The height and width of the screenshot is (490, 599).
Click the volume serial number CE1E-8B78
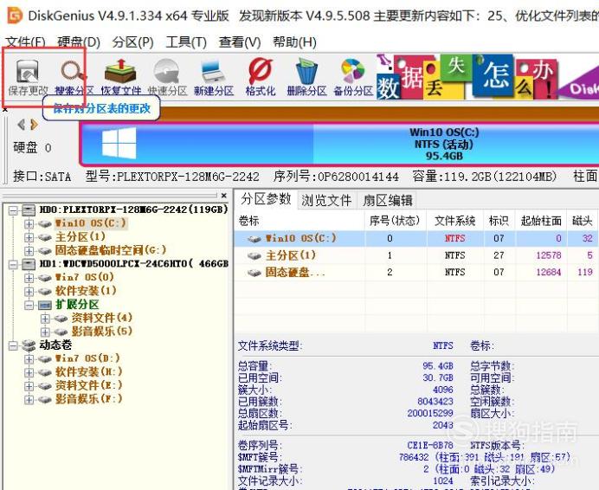430,445
